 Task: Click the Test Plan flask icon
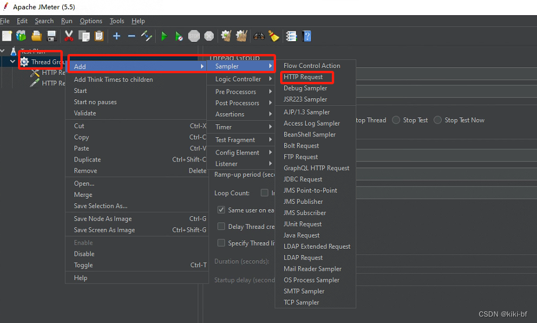click(x=13, y=51)
